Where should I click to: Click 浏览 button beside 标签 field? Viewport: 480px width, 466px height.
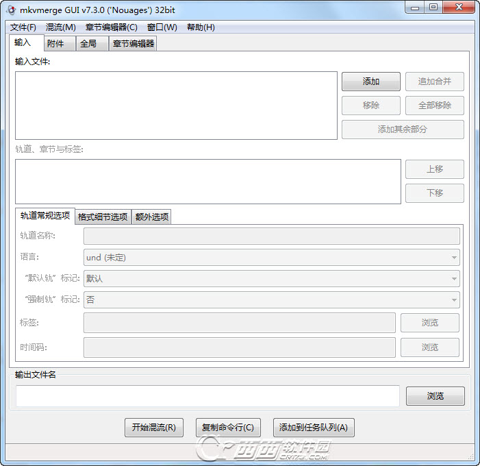tap(430, 323)
